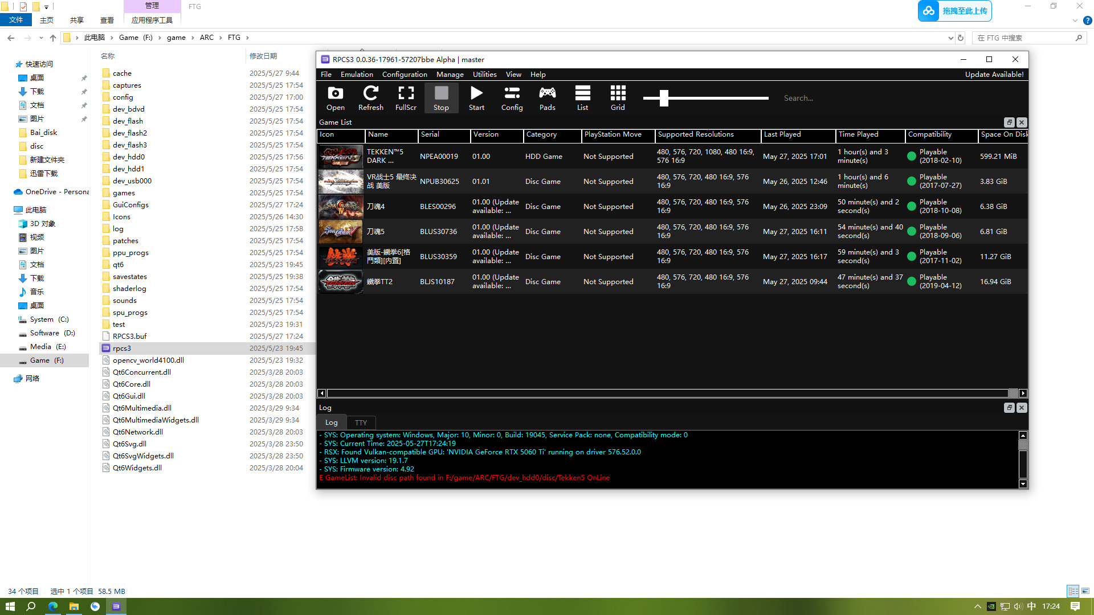
Task: Open the Explorer 查看 ribbon tab
Action: tap(107, 20)
